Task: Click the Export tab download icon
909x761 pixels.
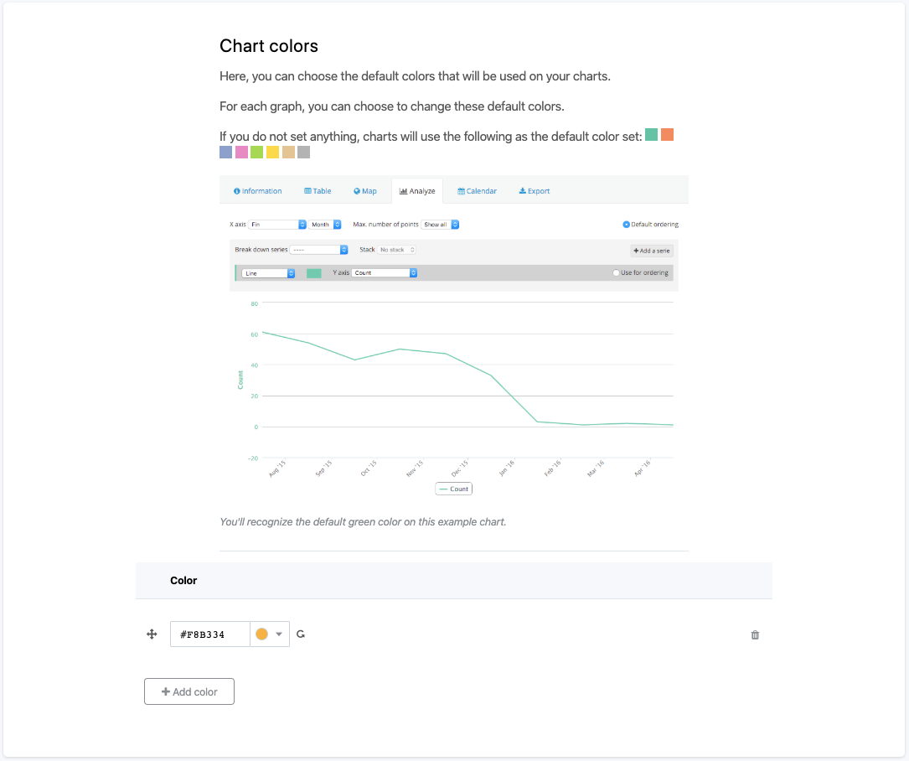Action: pos(523,191)
